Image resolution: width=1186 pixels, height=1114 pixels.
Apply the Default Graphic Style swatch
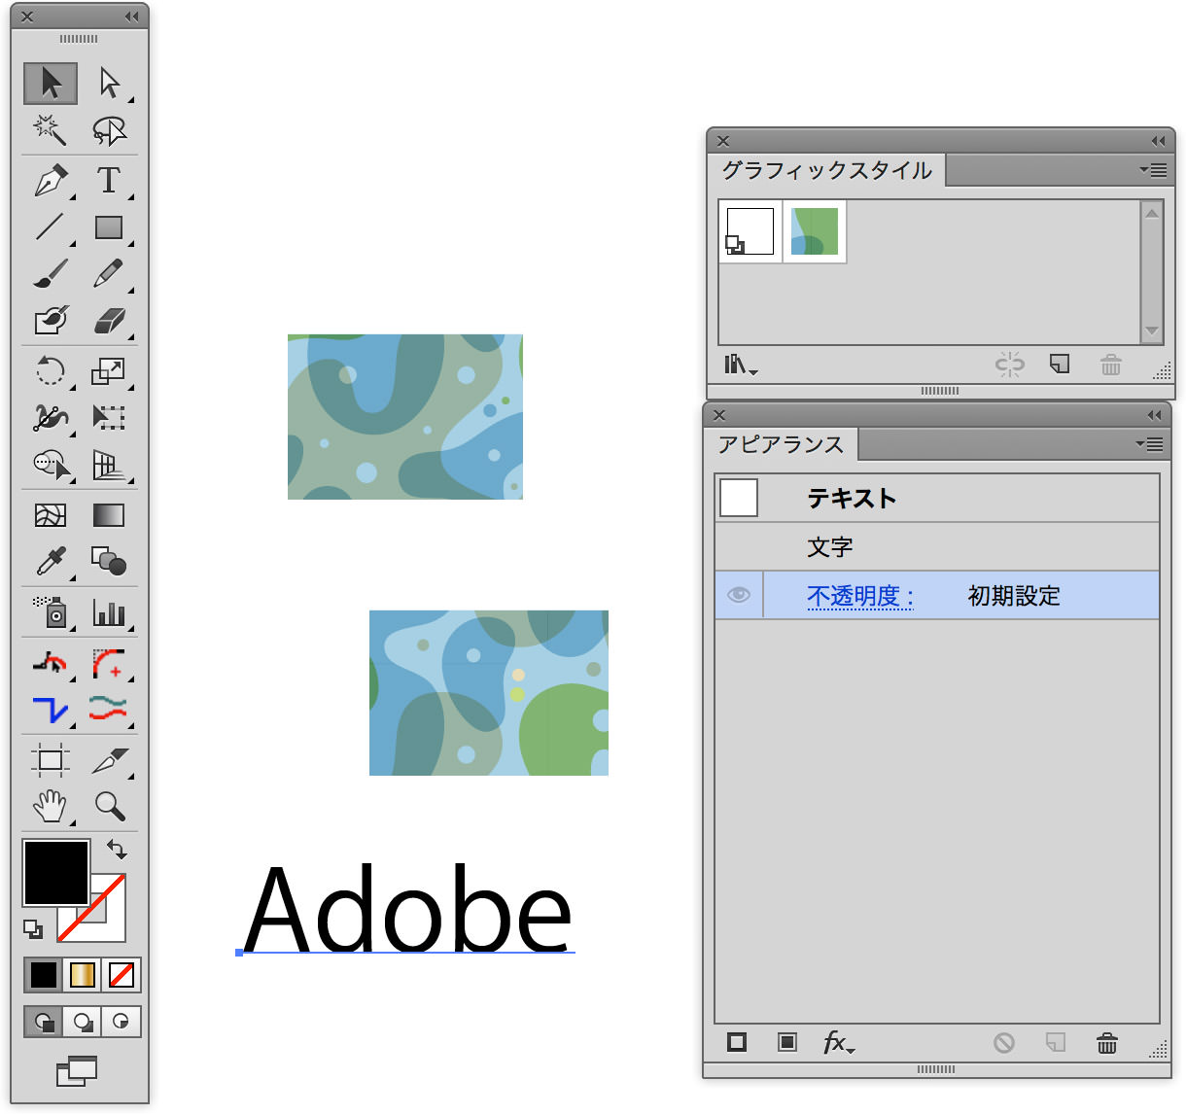tap(750, 231)
